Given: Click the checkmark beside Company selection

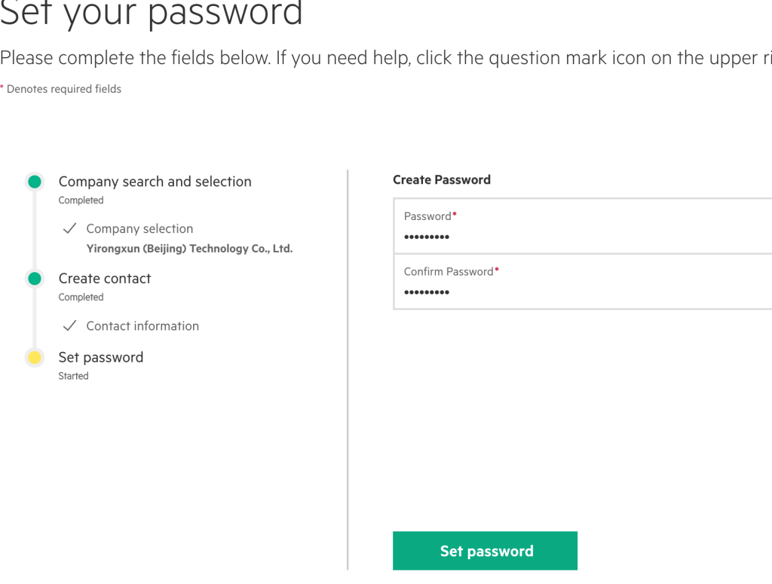Looking at the screenshot, I should pyautogui.click(x=70, y=228).
